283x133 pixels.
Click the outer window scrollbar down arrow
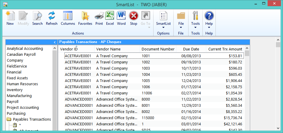[x=278, y=128]
